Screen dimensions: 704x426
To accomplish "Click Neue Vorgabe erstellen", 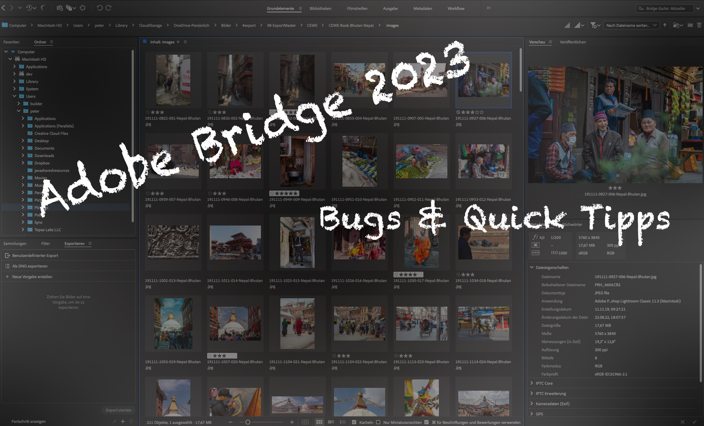I will click(x=68, y=276).
